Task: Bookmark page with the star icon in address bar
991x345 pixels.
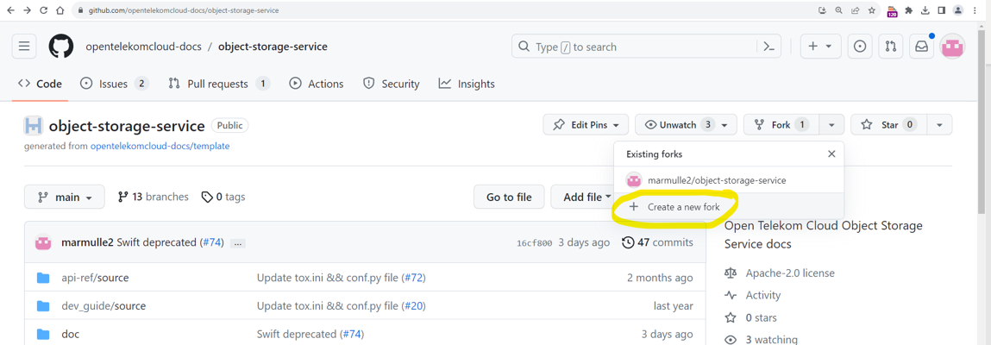Action: (872, 10)
